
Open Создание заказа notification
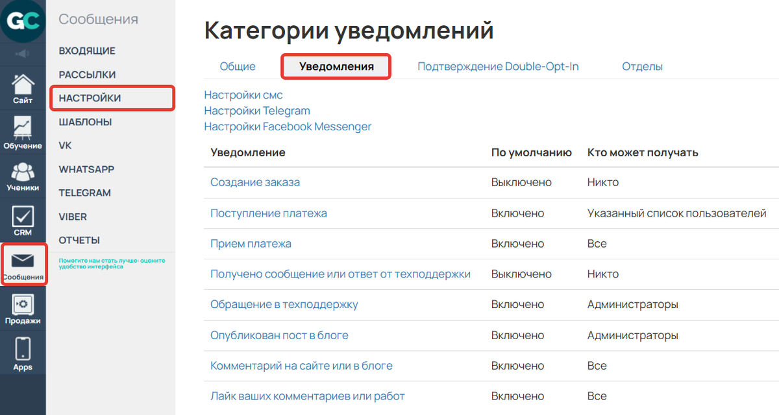[255, 182]
